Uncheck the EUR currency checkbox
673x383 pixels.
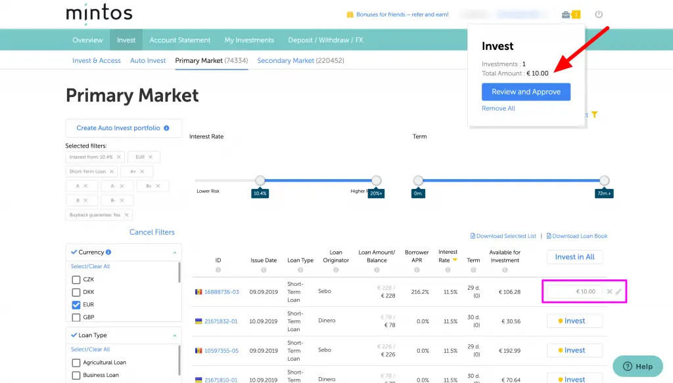(x=76, y=304)
